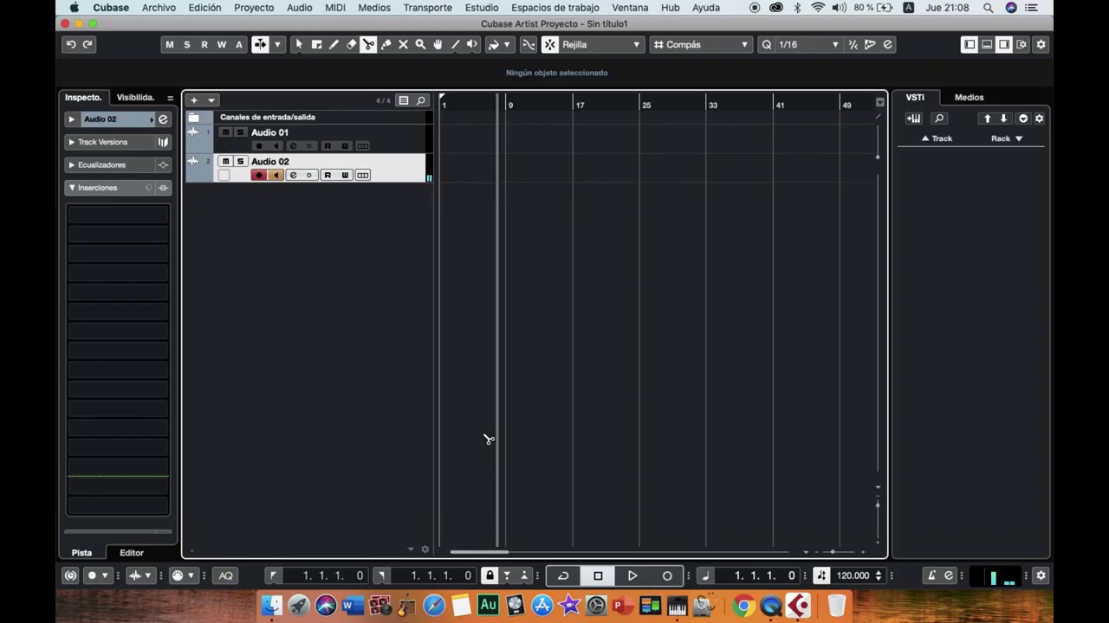Select the Object Selection arrow tool
The image size is (1109, 623).
coord(299,44)
